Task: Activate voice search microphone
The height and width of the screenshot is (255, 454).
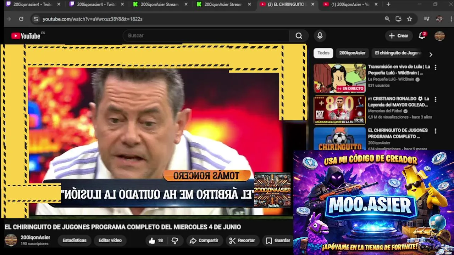Action: coord(320,36)
